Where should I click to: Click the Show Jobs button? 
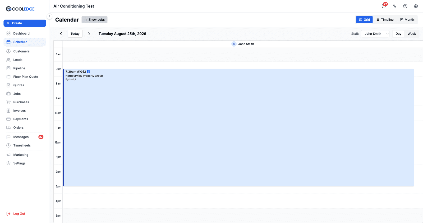coord(94,20)
